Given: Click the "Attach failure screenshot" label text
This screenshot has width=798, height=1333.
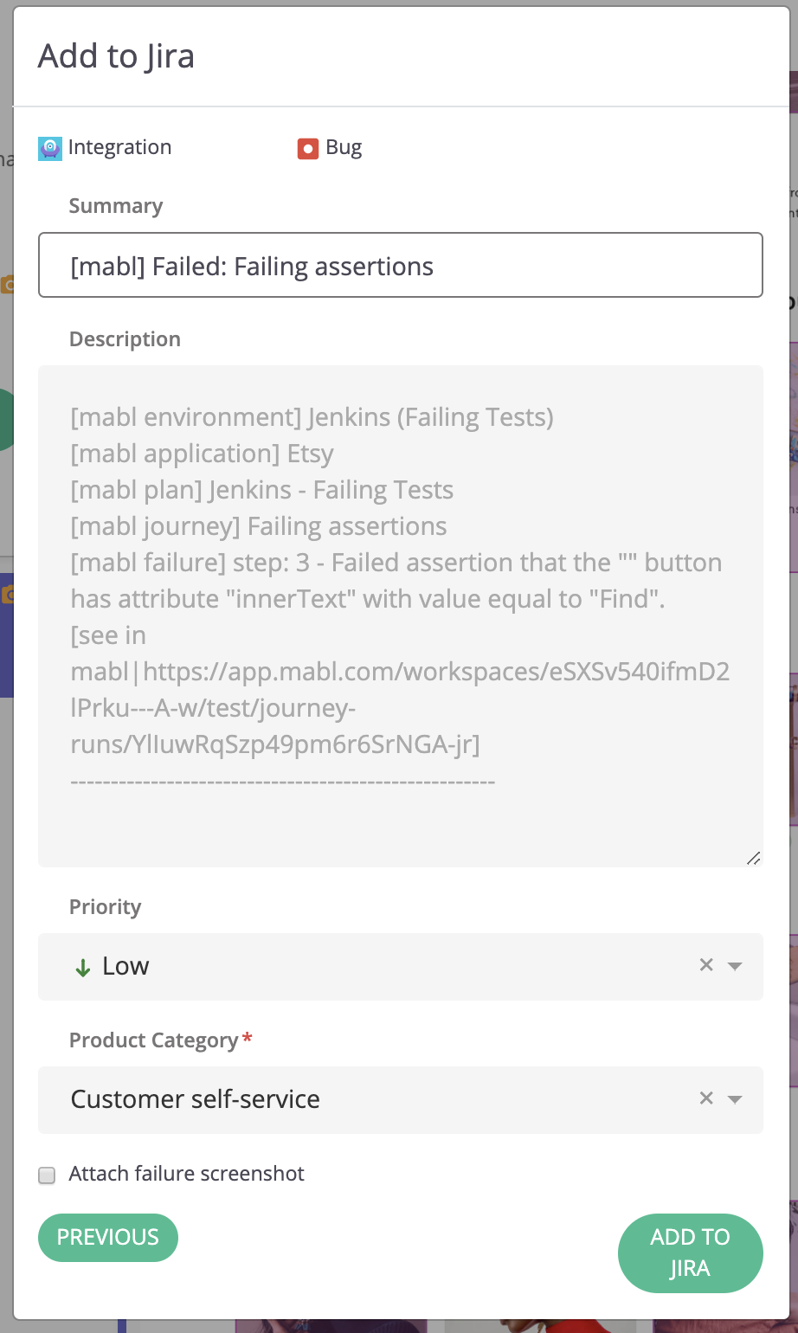Looking at the screenshot, I should pyautogui.click(x=187, y=1174).
